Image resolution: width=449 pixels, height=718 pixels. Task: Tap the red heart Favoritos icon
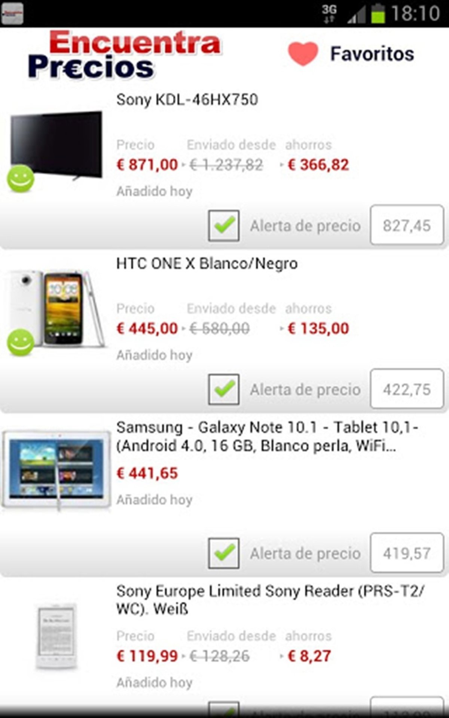click(303, 54)
